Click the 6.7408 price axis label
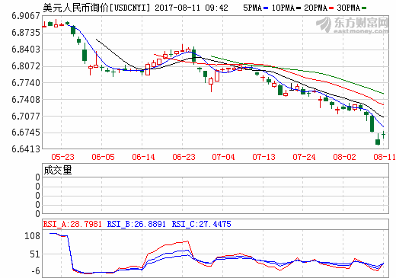Viewport: 396px width, 278px height. 26,100
